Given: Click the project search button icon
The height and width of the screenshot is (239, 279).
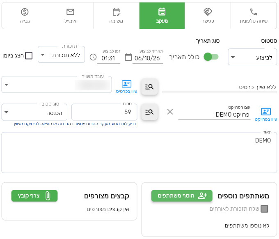Looking at the screenshot, I should pos(149,112).
